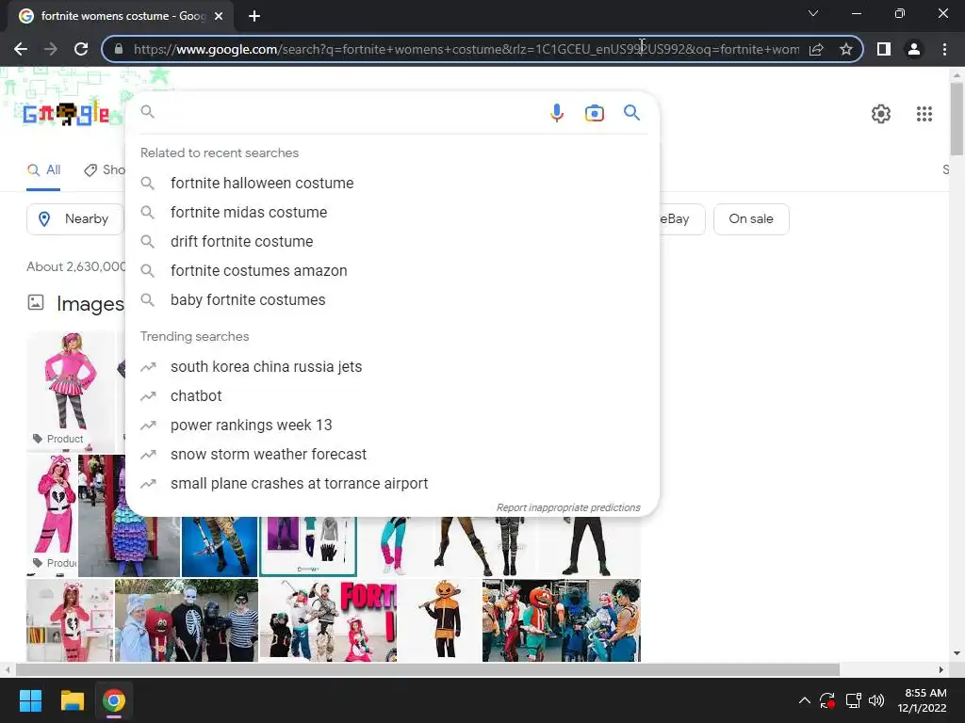Screen dimensions: 965x723
Task: Click the blue search magnifier button
Action: [631, 113]
